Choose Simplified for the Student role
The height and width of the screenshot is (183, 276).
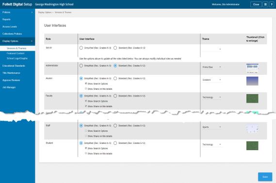[81, 143]
